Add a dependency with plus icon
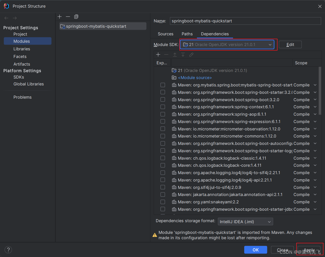Image resolution: width=325 pixels, height=257 pixels. pyautogui.click(x=158, y=55)
